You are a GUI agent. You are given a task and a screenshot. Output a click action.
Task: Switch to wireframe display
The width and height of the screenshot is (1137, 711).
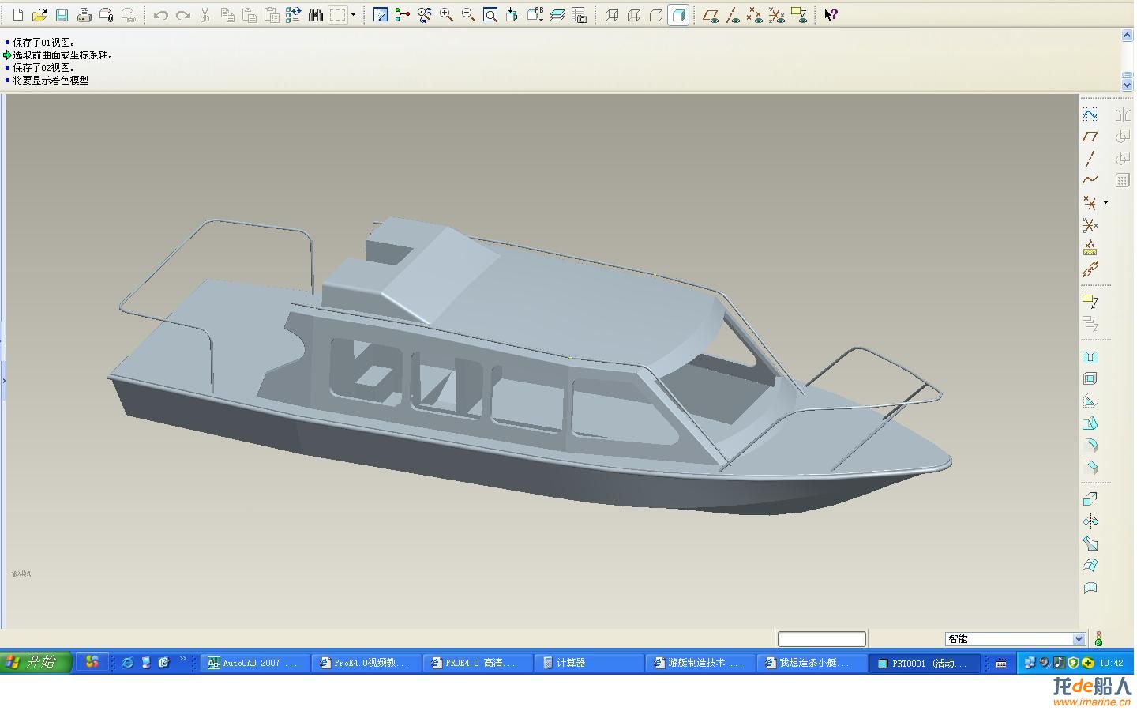click(x=611, y=14)
